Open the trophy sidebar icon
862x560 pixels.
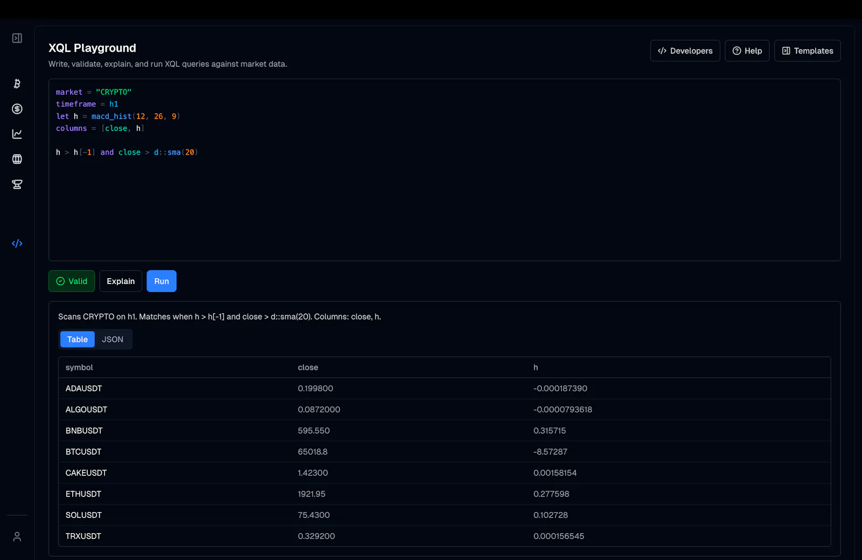[17, 184]
